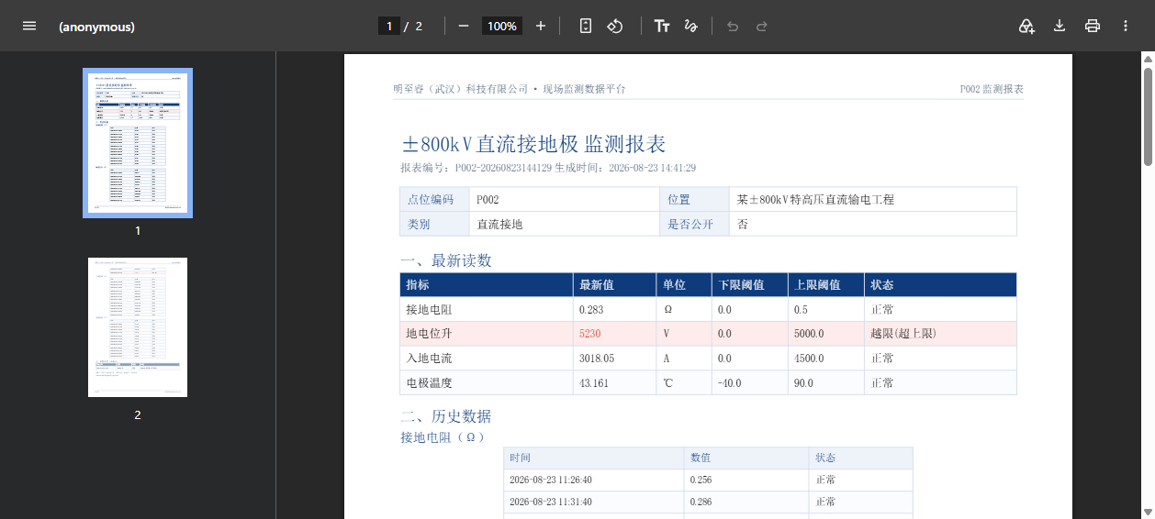Viewport: 1155px width, 519px height.
Task: Click the 是否公开 label cell
Action: [x=693, y=224]
